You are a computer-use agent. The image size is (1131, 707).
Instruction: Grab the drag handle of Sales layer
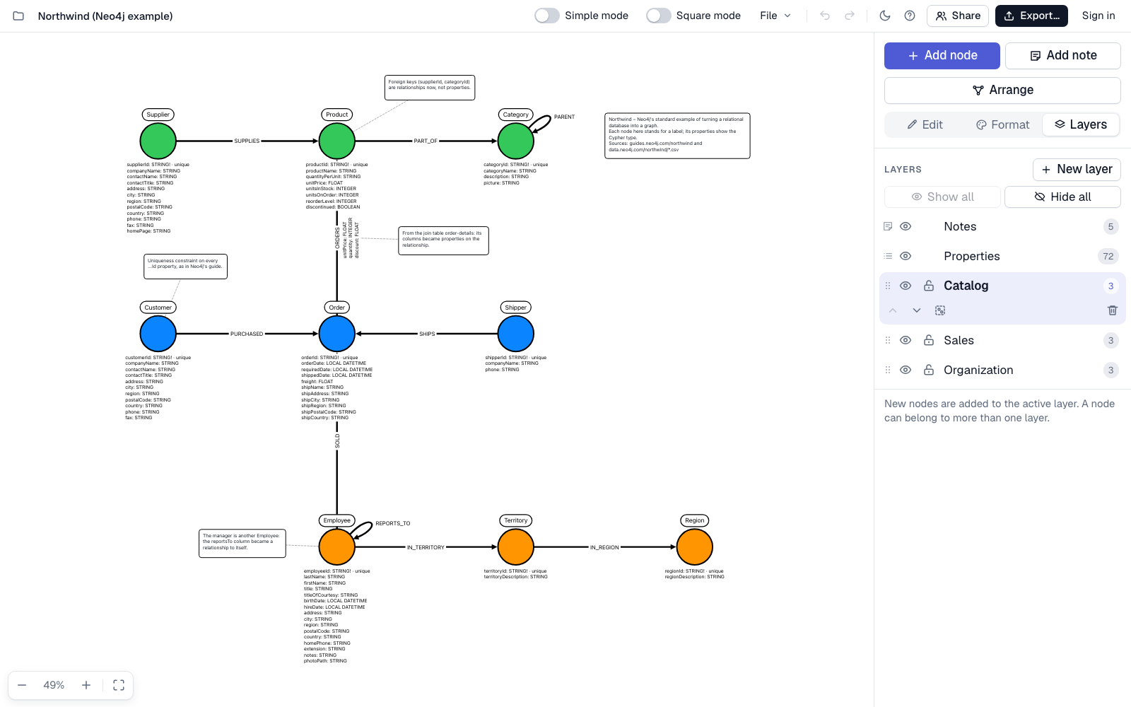(888, 340)
